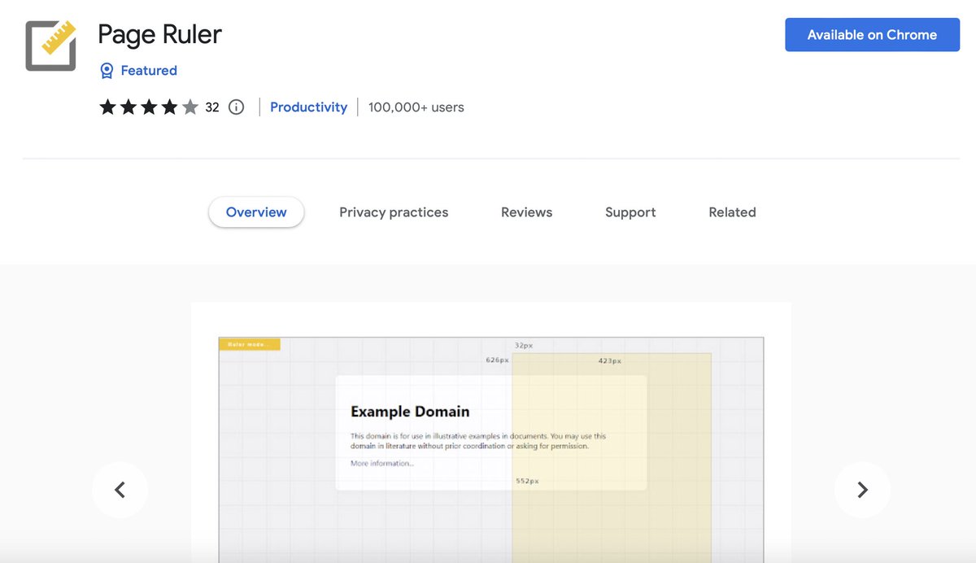The image size is (976, 563).
Task: Click the 32 ratings count
Action: [210, 107]
